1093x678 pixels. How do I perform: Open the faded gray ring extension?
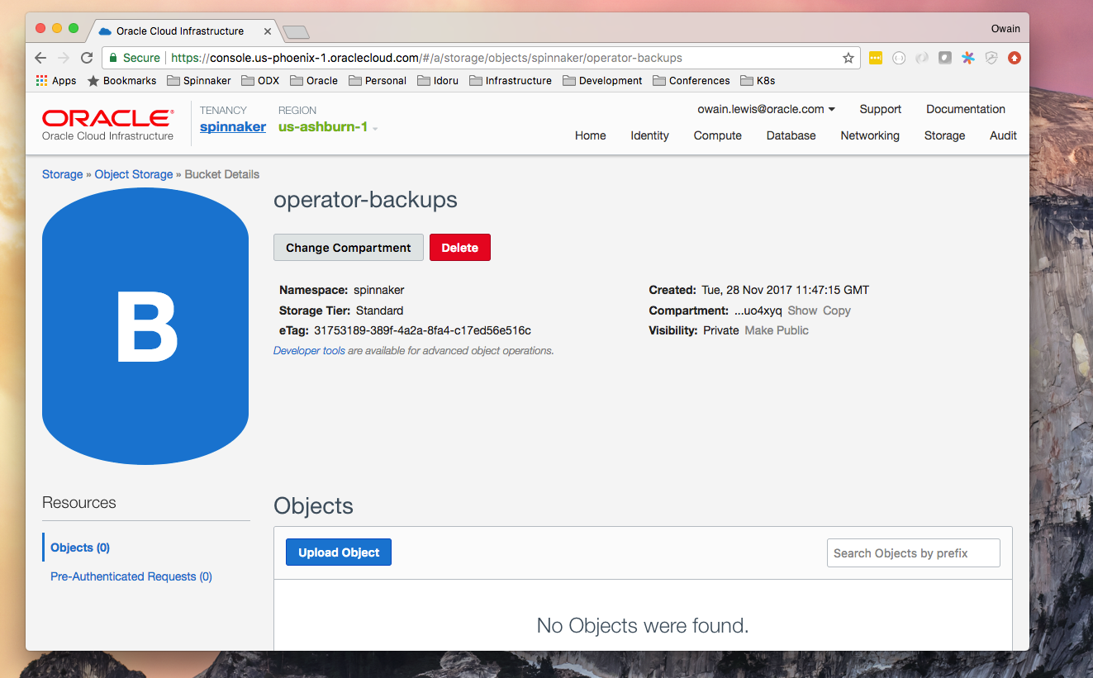[922, 58]
